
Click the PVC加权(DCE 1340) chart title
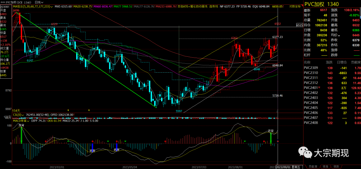point(18,2)
